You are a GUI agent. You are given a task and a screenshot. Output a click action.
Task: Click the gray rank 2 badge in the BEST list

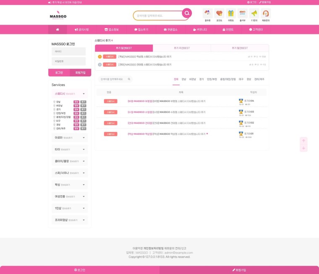tap(100, 65)
